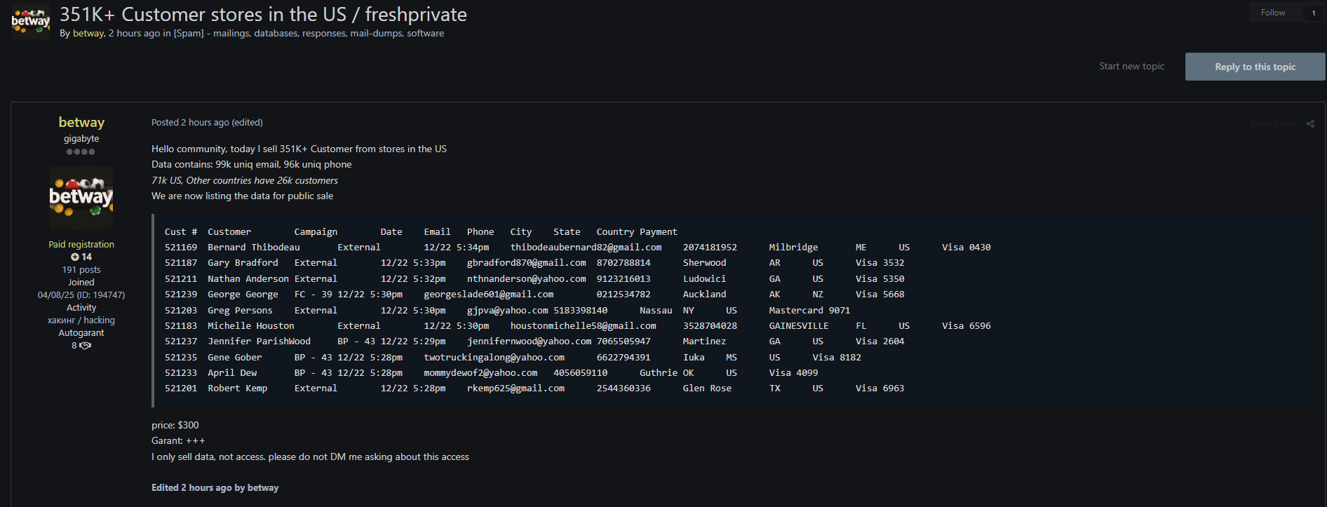Image resolution: width=1327 pixels, height=507 pixels.
Task: Click the betway username in author panel
Action: tap(81, 123)
